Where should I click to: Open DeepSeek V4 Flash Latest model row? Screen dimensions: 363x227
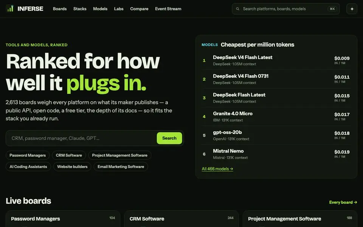click(x=276, y=61)
